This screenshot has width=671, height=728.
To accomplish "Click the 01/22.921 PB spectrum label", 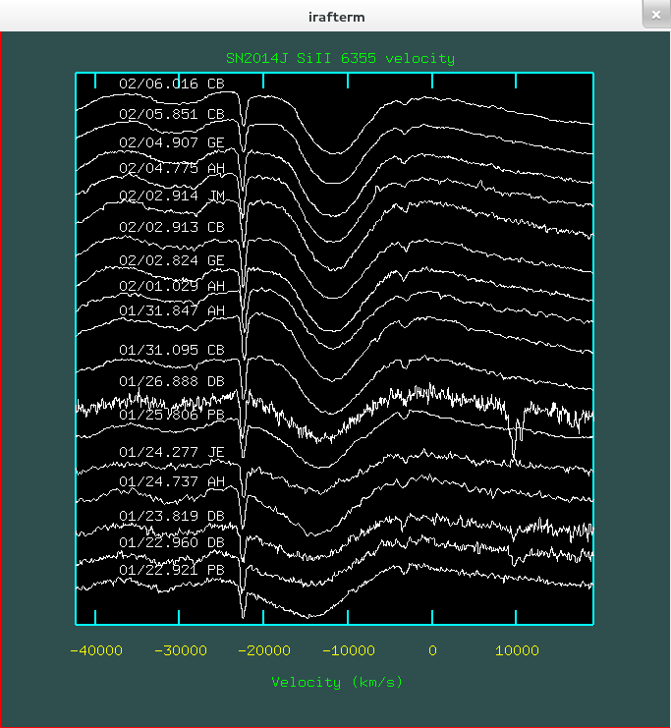I will click(172, 570).
